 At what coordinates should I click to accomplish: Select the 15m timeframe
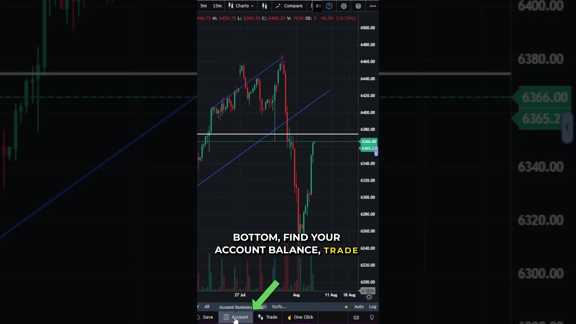click(x=217, y=6)
